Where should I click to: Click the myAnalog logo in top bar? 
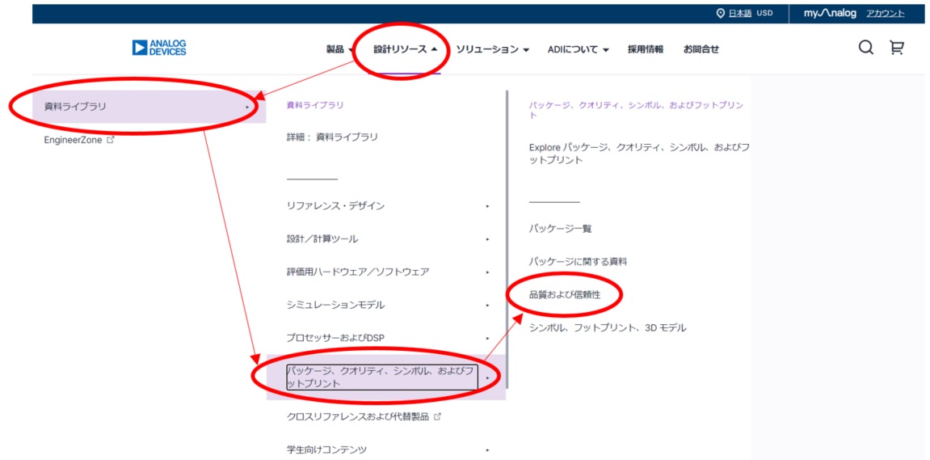click(830, 14)
